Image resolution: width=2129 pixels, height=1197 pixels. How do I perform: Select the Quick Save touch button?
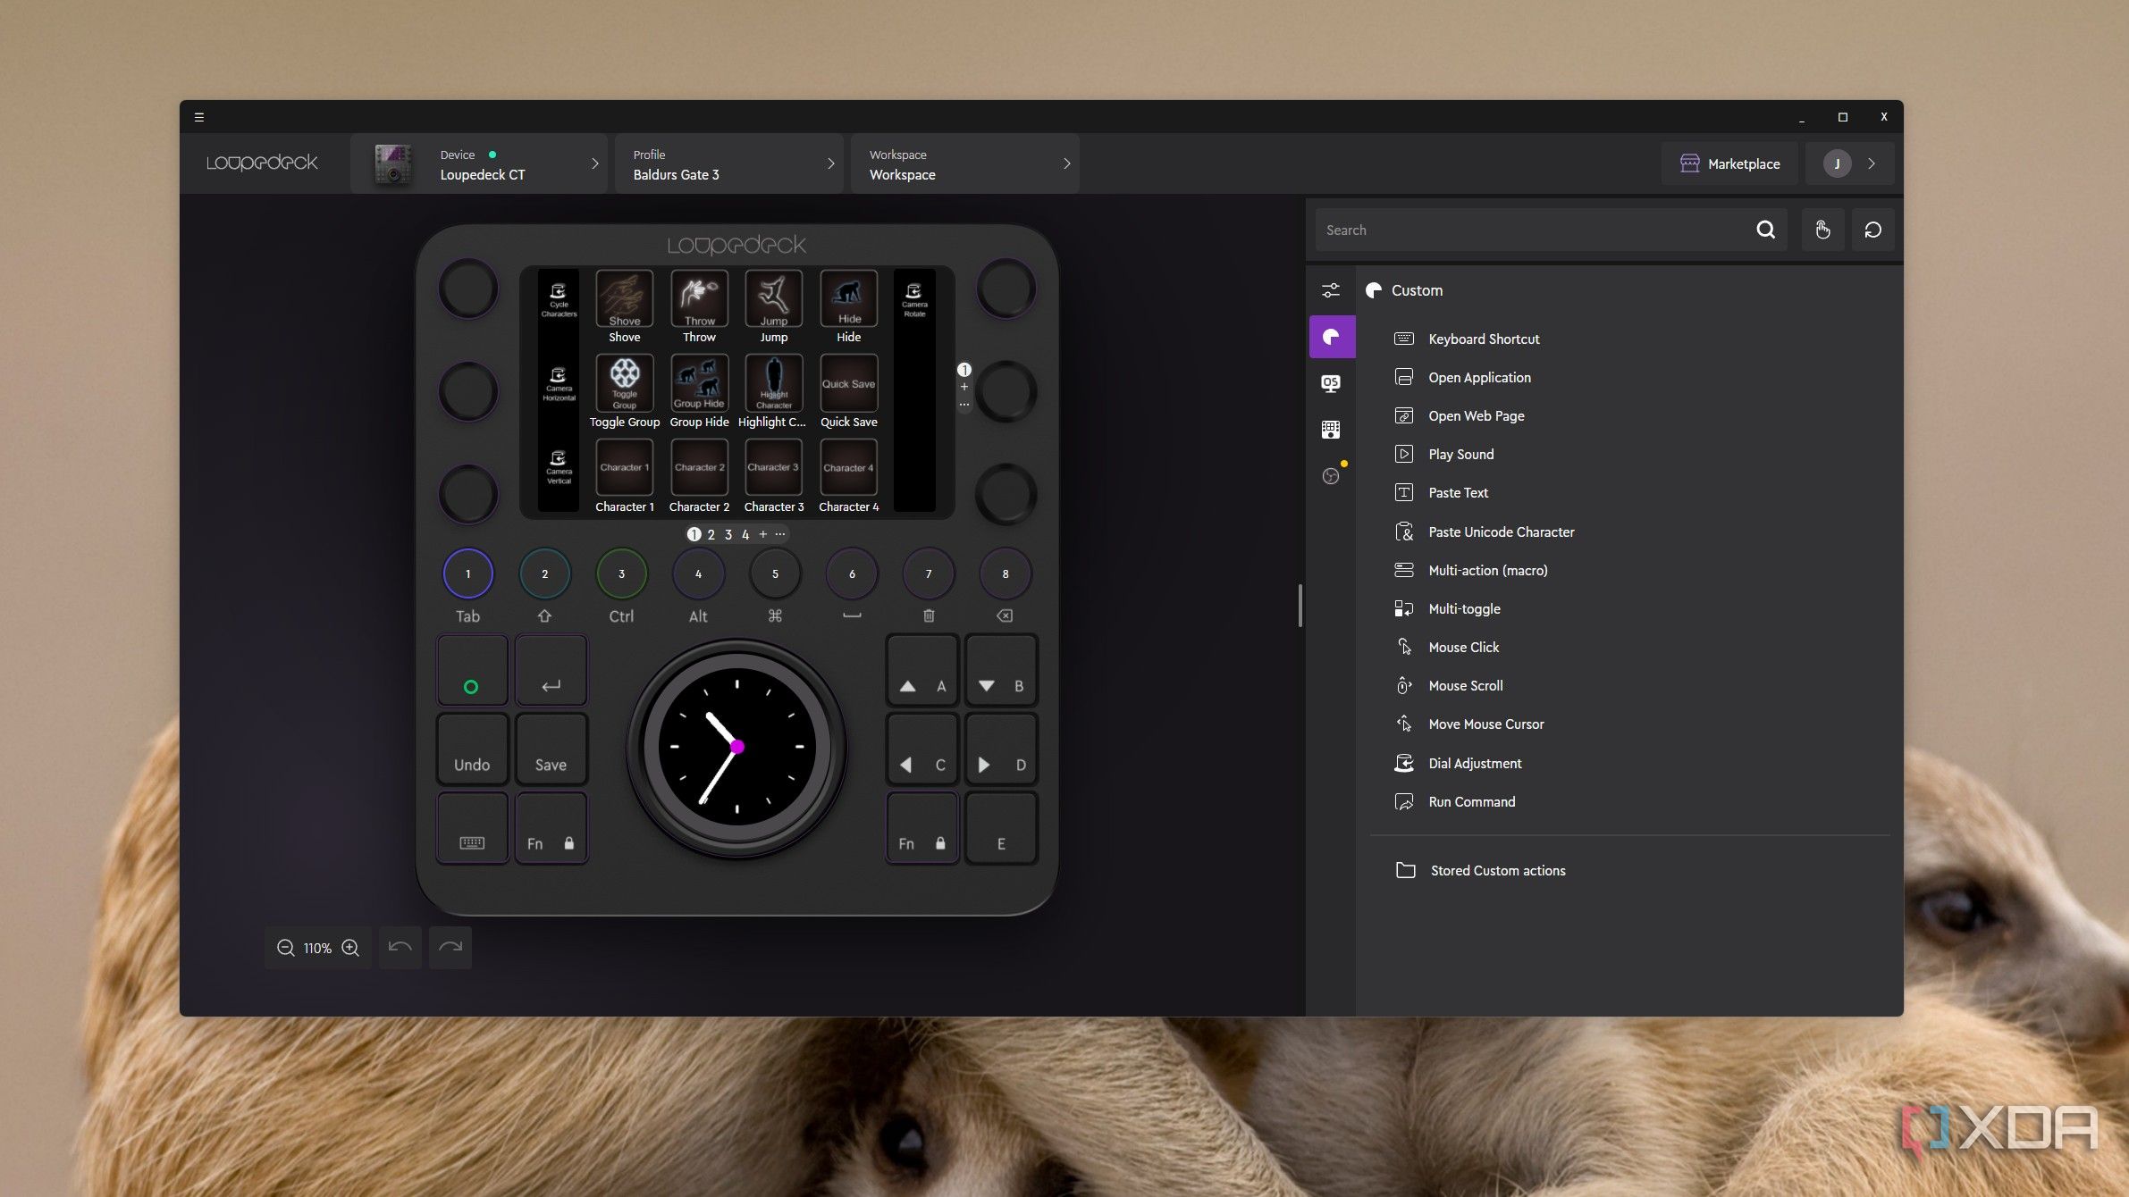848,383
